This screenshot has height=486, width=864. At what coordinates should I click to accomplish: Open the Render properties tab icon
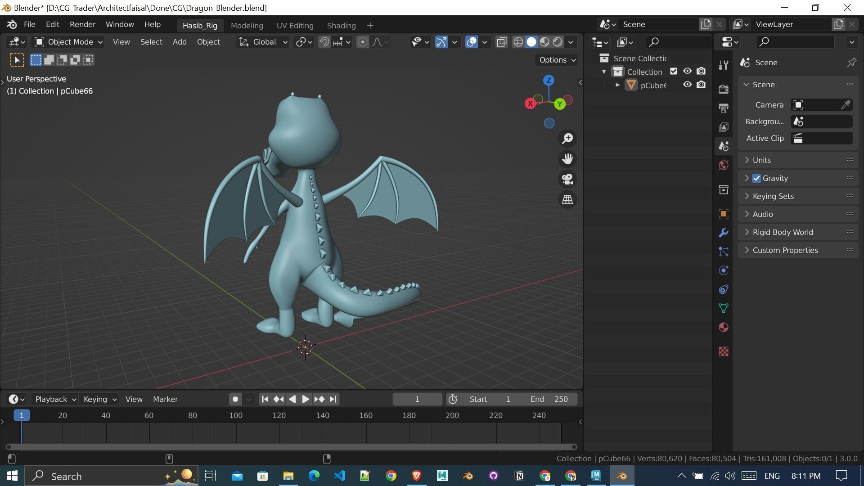[x=724, y=89]
